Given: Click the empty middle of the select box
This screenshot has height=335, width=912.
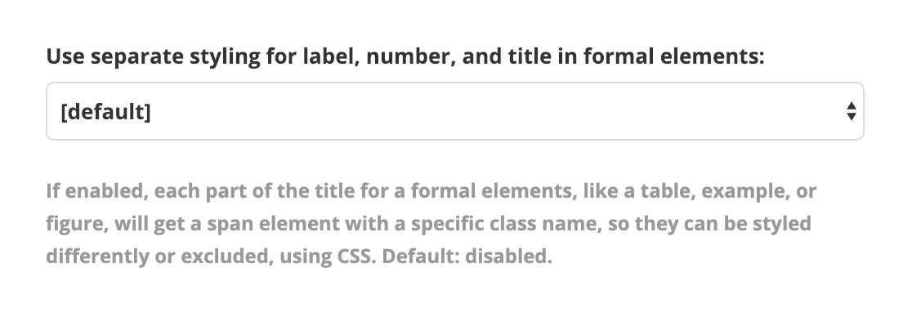Looking at the screenshot, I should 490,111.
